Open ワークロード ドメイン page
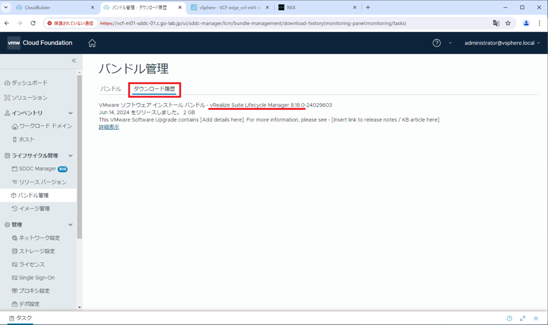This screenshot has height=325, width=548. point(42,126)
